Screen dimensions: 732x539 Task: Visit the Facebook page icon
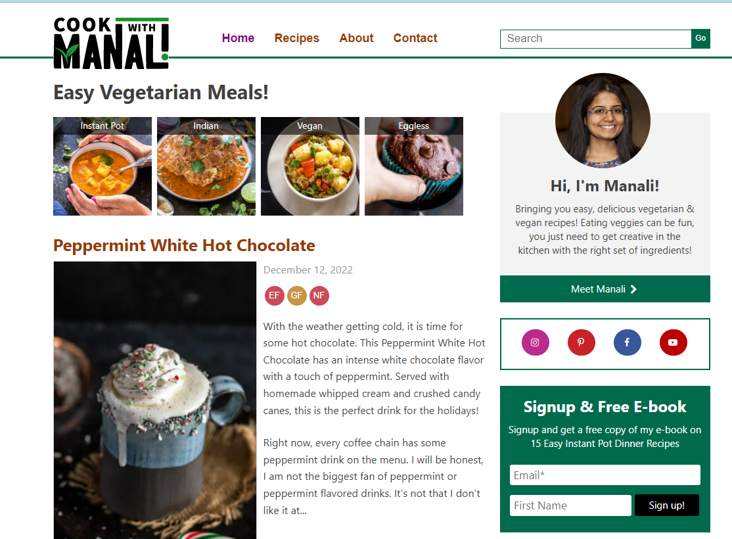click(x=627, y=342)
